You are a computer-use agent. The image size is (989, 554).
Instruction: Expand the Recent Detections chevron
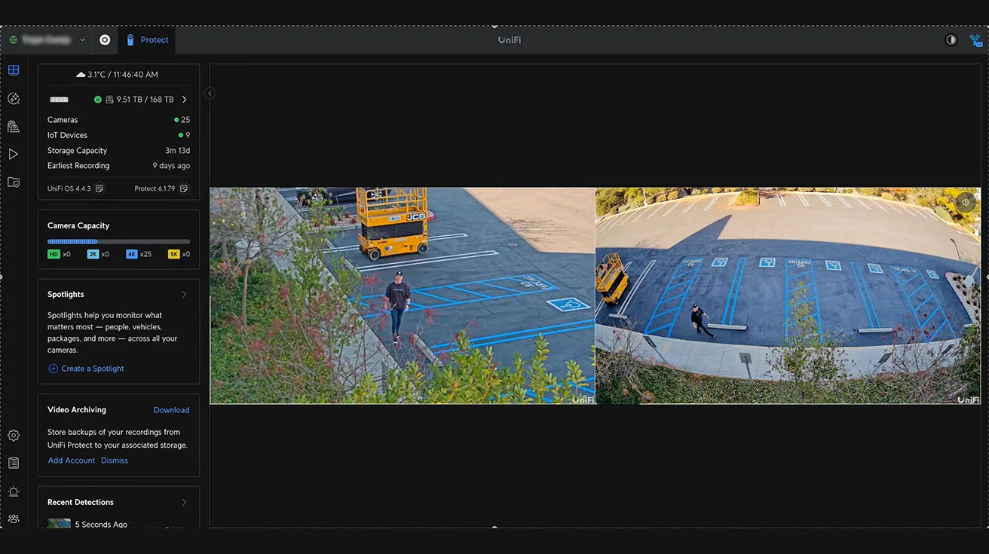[x=184, y=503]
